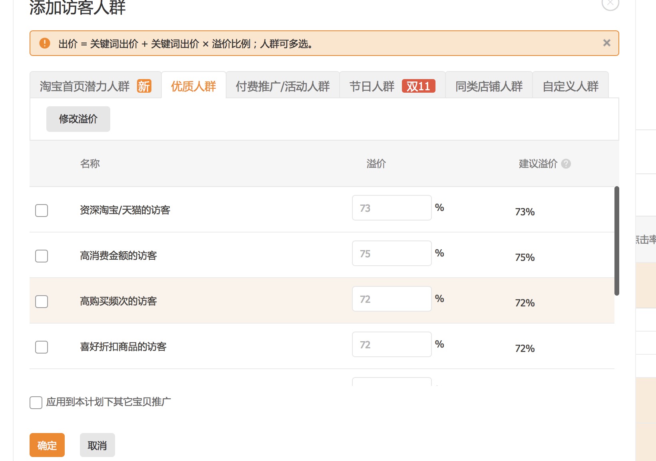Image resolution: width=656 pixels, height=461 pixels.
Task: Click the orange warning icon in the alert banner
Action: pos(44,43)
